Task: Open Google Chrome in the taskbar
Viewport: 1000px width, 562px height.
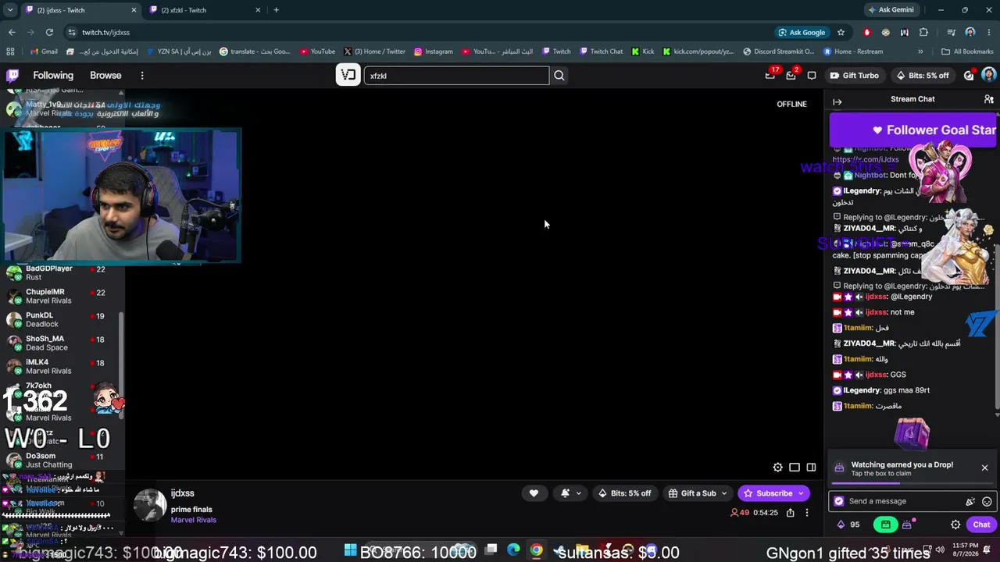Action: [536, 551]
